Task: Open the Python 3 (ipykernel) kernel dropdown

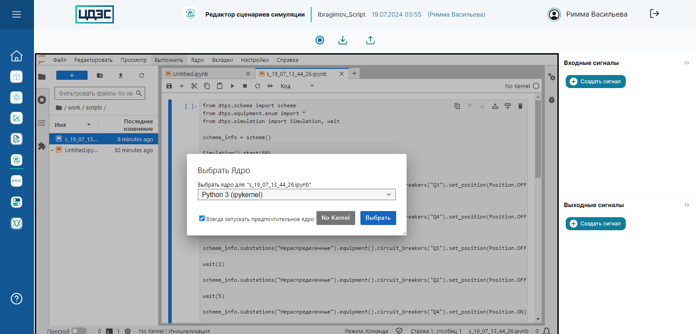Action: click(296, 194)
